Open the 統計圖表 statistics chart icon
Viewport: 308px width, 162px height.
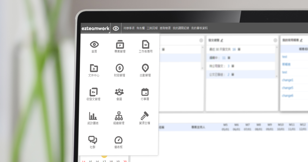(x=93, y=116)
